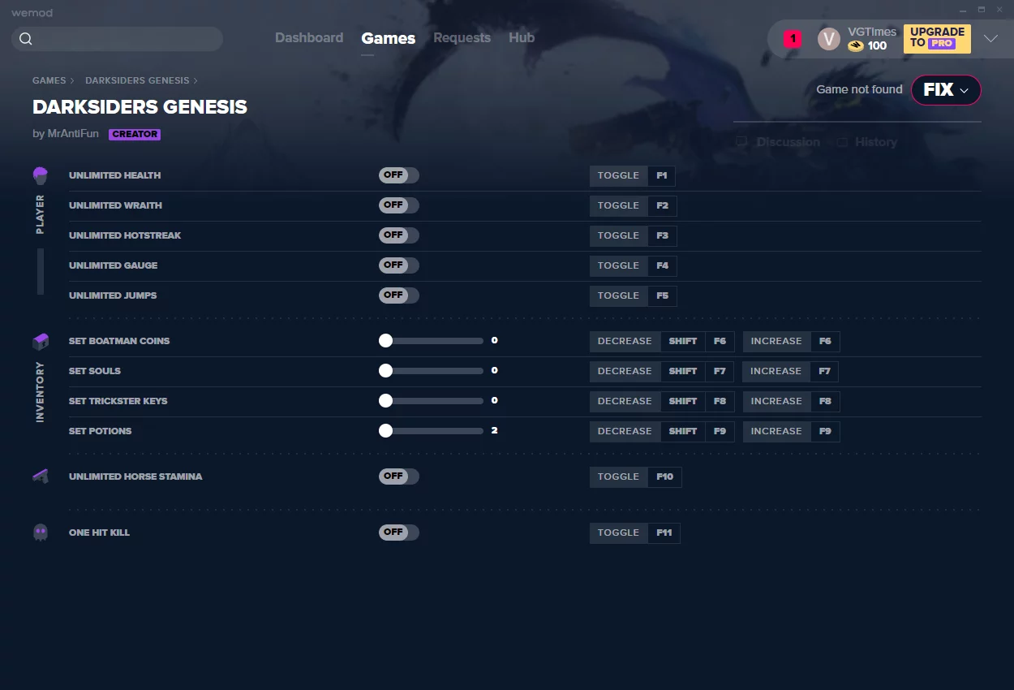Viewport: 1014px width, 690px height.
Task: Click Increase button for Boatman Coins
Action: (x=776, y=341)
